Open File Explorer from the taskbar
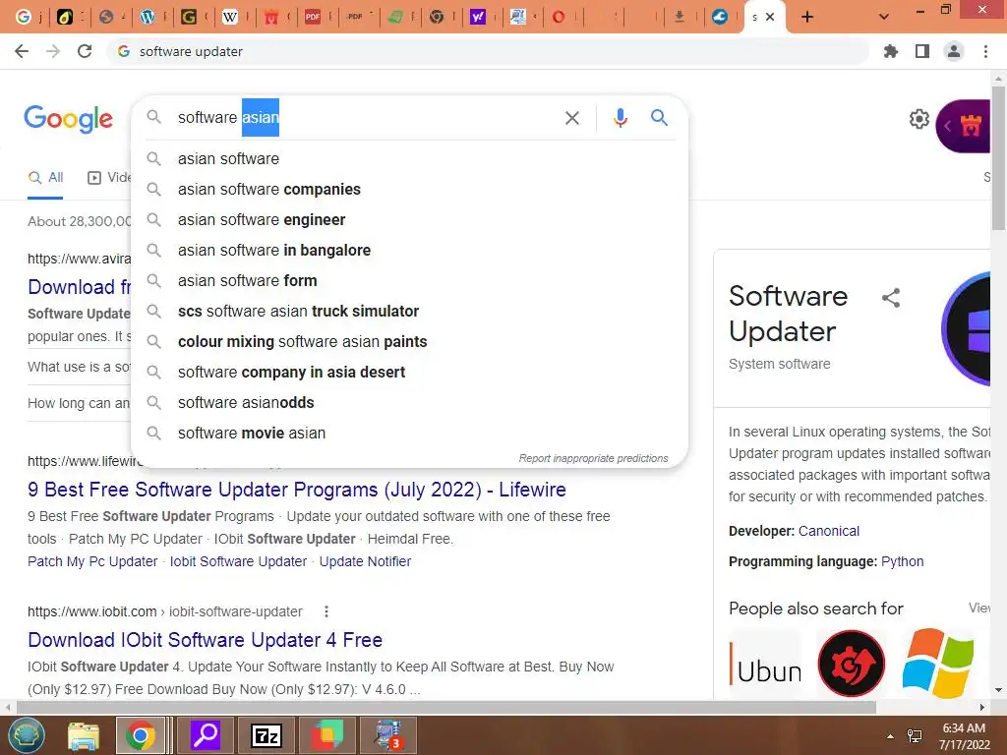The image size is (1007, 755). click(84, 735)
